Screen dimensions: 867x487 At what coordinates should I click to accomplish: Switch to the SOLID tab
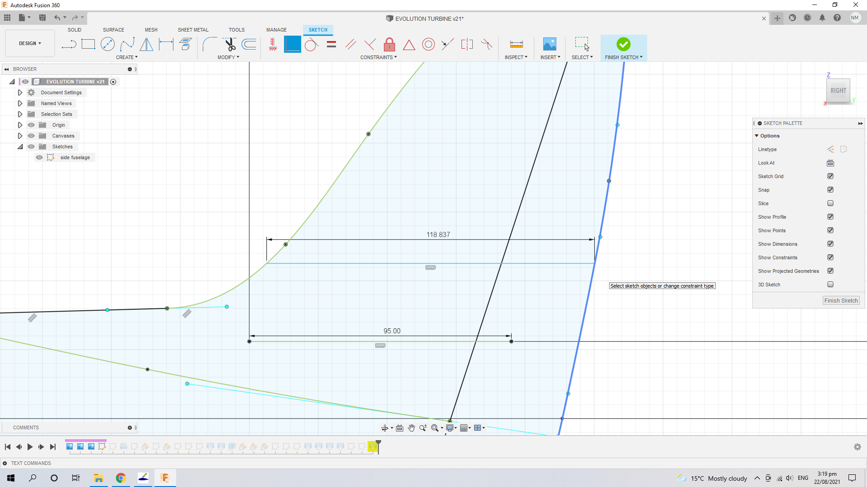point(75,30)
